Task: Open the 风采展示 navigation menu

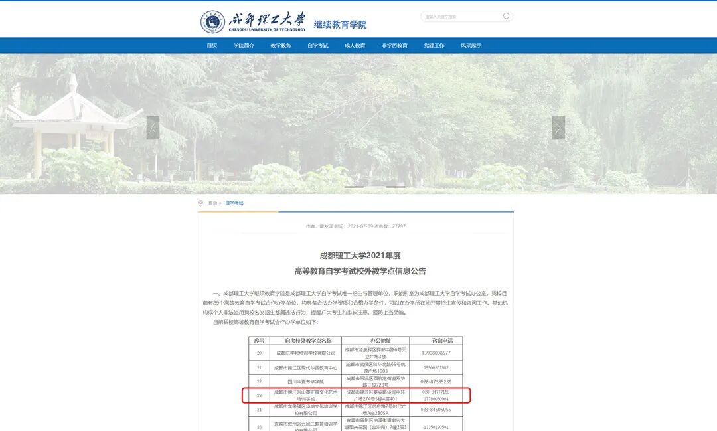Action: pos(472,45)
